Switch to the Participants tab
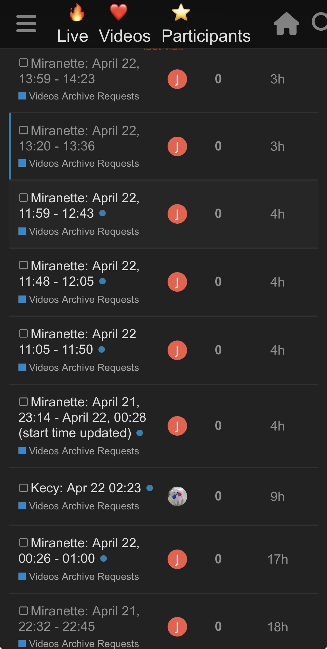Screen dimensions: 327x649 pyautogui.click(x=206, y=36)
